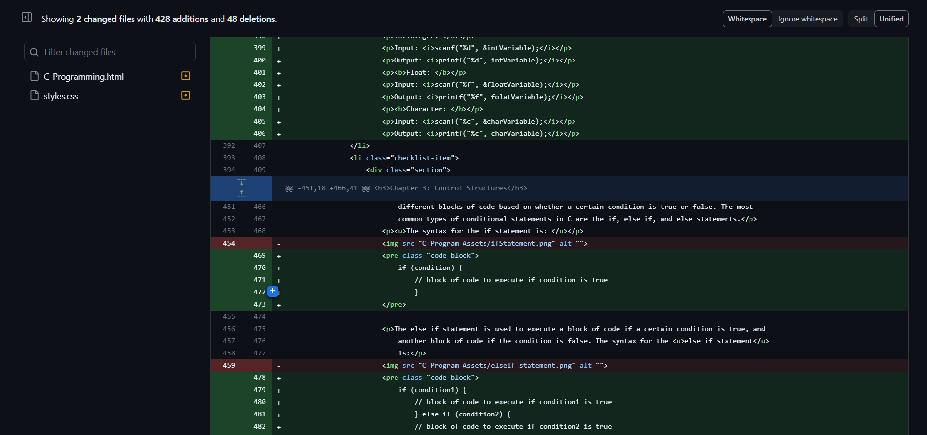
Task: Click new line number 466
Action: tap(260, 207)
